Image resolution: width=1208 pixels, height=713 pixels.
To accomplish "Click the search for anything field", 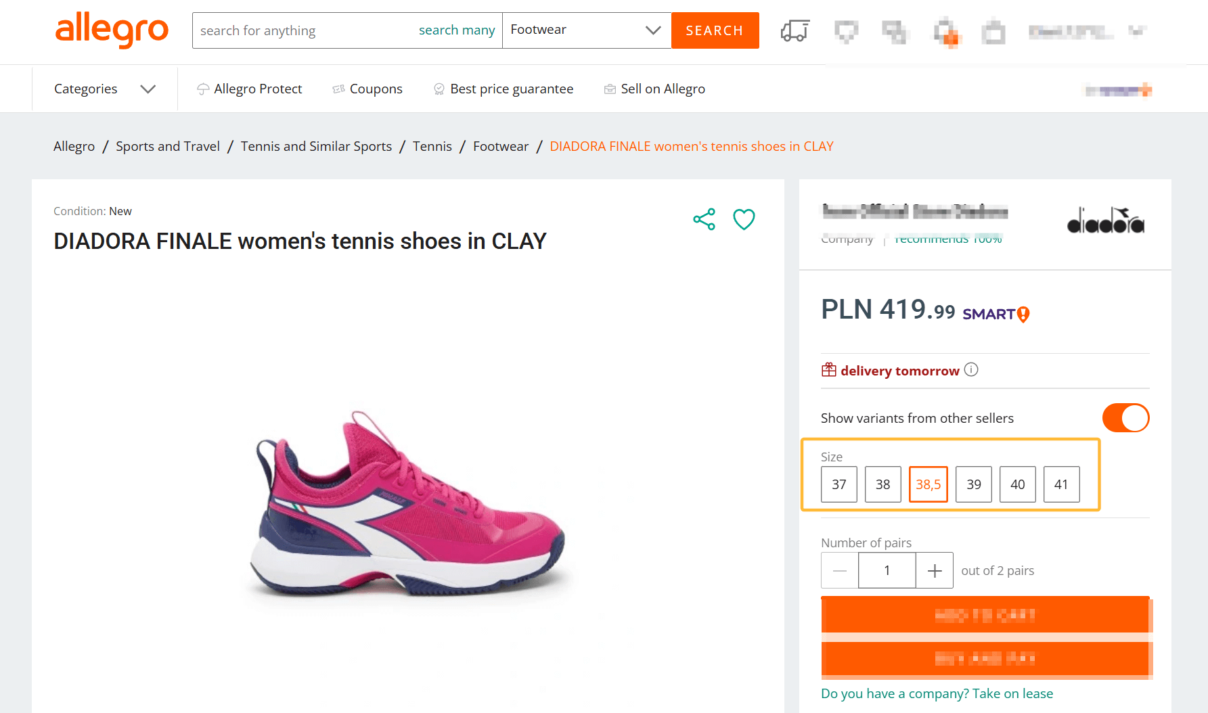I will 305,30.
